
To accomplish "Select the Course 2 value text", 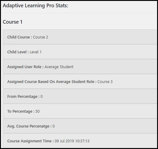I will (40, 37).
